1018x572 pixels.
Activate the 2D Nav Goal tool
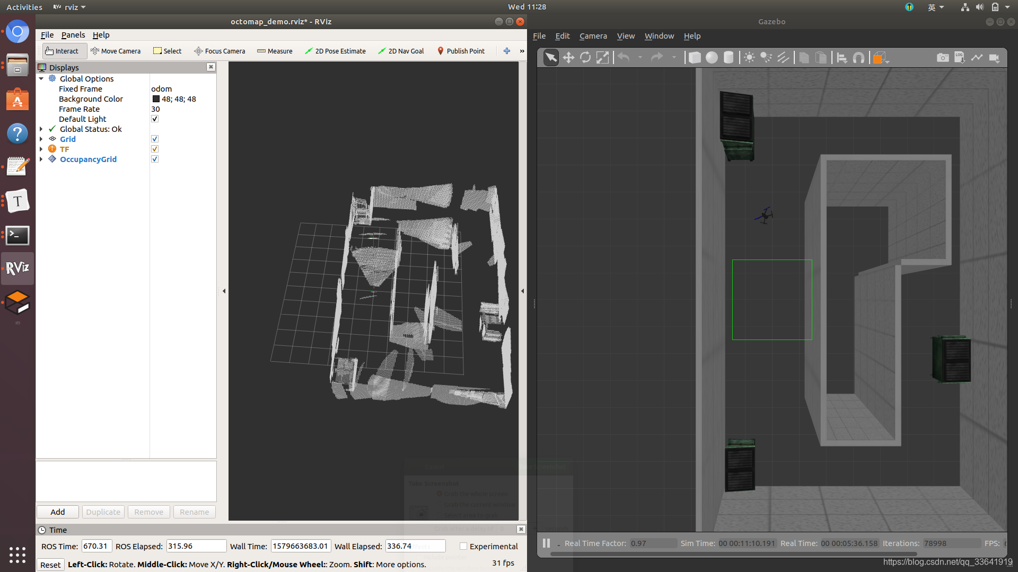coord(401,51)
